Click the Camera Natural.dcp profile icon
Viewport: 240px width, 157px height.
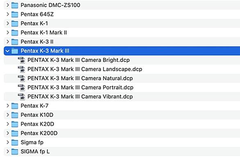pyautogui.click(x=22, y=78)
